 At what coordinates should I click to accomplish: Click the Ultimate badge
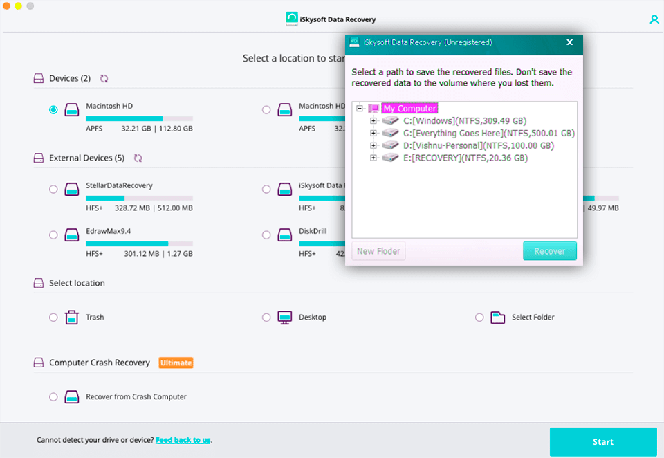click(x=176, y=363)
